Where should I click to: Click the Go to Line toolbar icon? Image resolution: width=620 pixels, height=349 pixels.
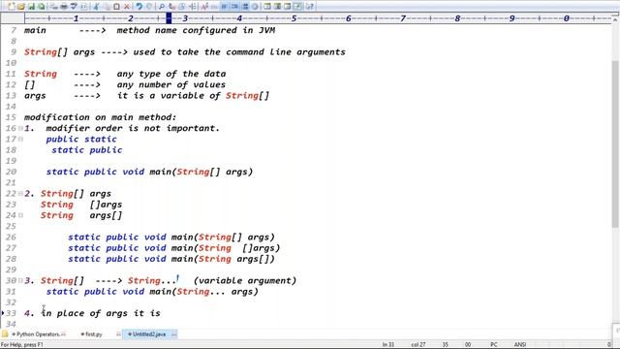point(192,7)
